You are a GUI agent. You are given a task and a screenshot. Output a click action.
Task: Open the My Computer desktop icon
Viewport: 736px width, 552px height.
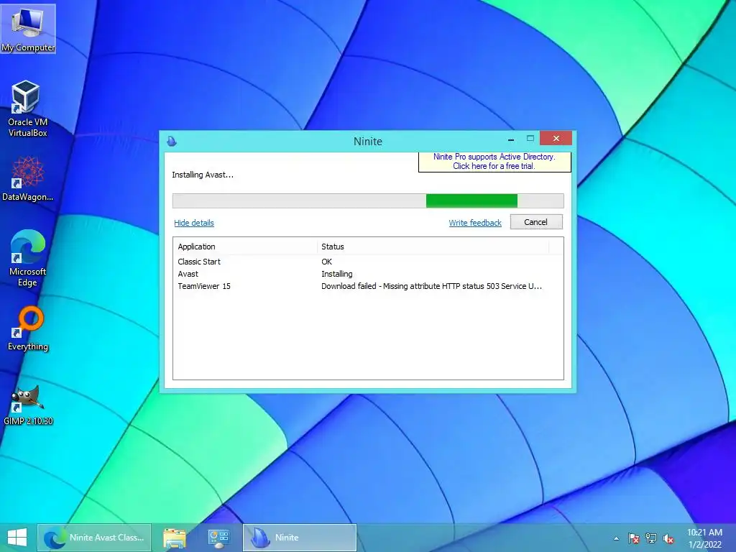point(28,28)
